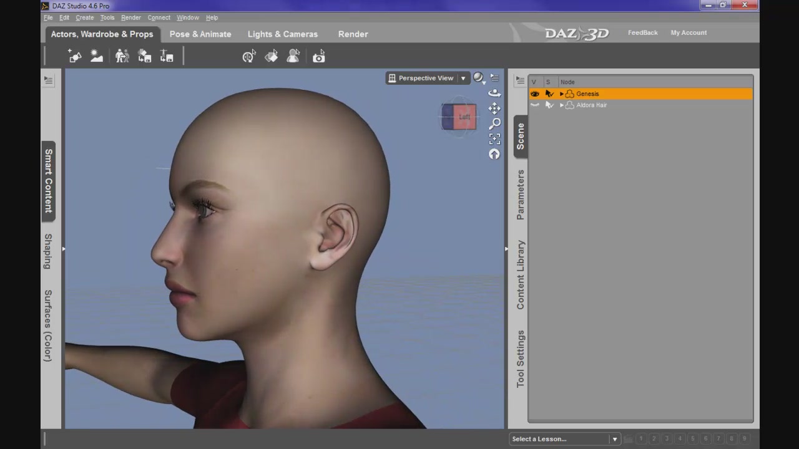Open the Scene side tab
Viewport: 799px width, 449px height.
(x=521, y=136)
